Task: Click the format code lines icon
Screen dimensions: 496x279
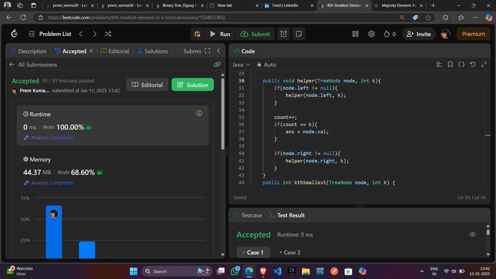Action: (x=439, y=64)
